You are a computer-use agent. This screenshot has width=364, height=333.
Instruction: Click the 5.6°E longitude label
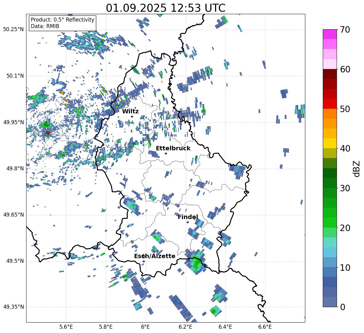[x=66, y=327]
